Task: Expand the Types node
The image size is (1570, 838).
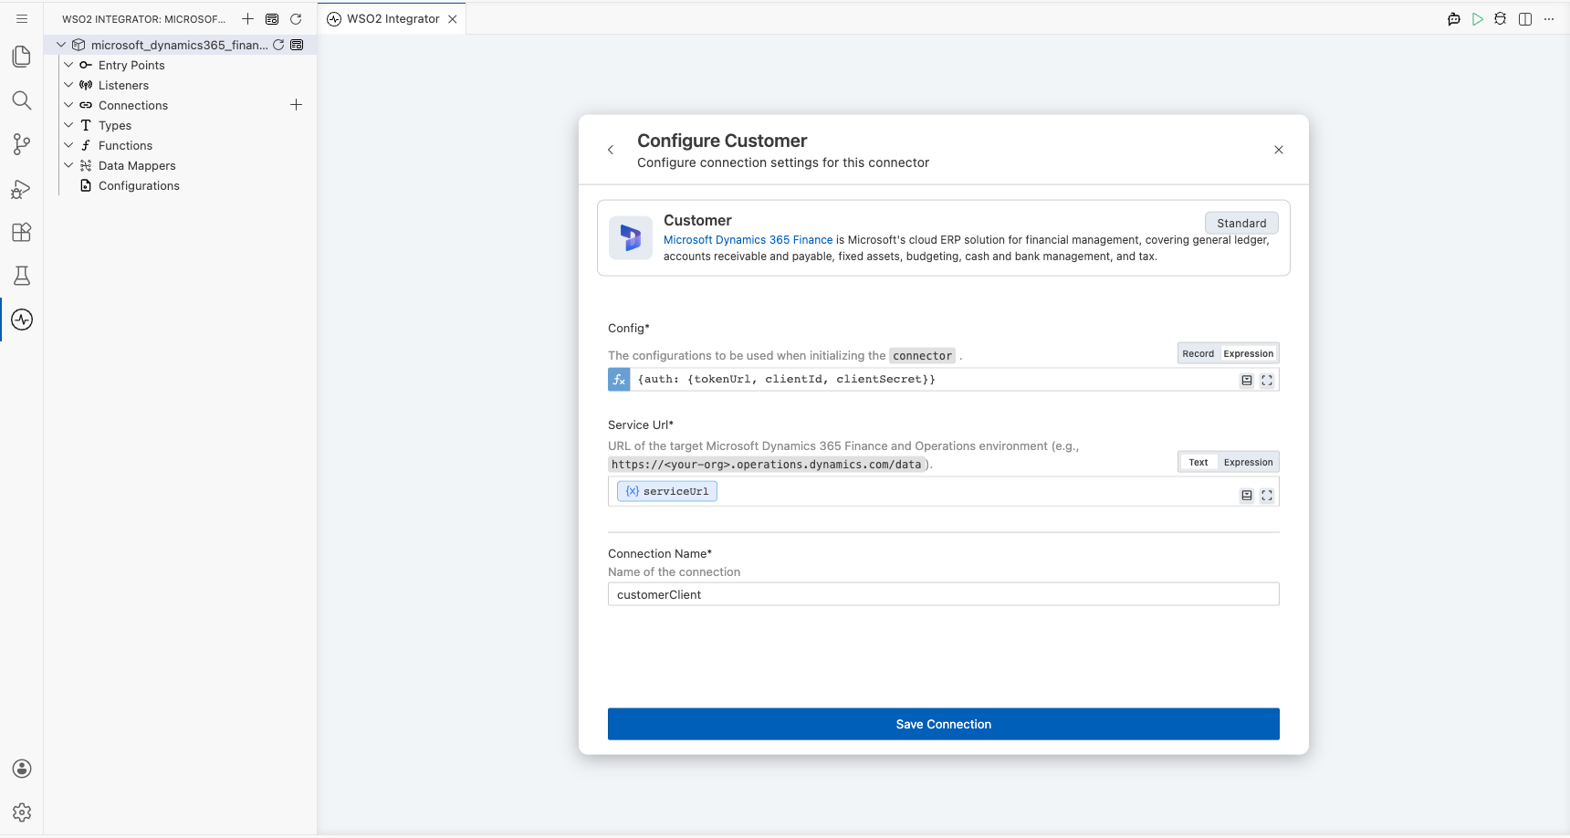Action: [x=68, y=125]
